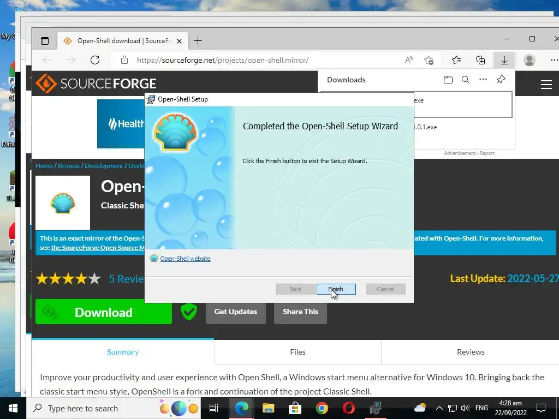Click the taskbar search box
559x419 pixels.
(114, 408)
